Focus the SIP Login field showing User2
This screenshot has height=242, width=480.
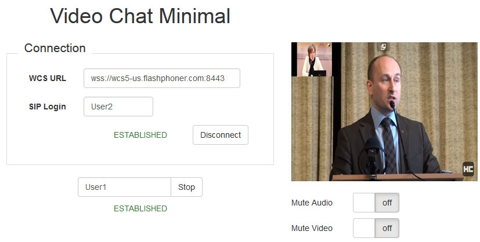pos(118,107)
